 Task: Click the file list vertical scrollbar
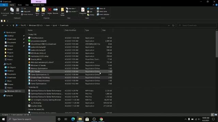click(x=217, y=44)
